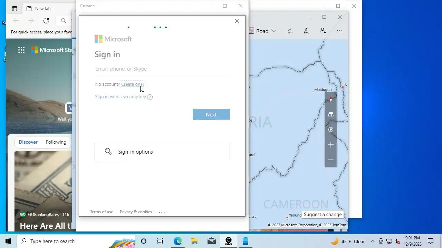Click the taskbar Type here to search box
Viewport: 442px width, 248px height.
pyautogui.click(x=76, y=241)
